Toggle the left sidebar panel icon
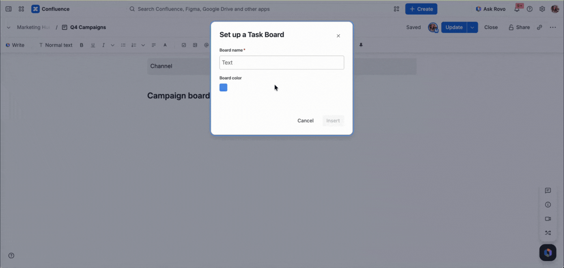Viewport: 564px width, 268px height. (9, 9)
